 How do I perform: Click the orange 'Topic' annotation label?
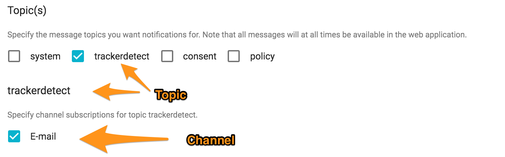pos(171,95)
